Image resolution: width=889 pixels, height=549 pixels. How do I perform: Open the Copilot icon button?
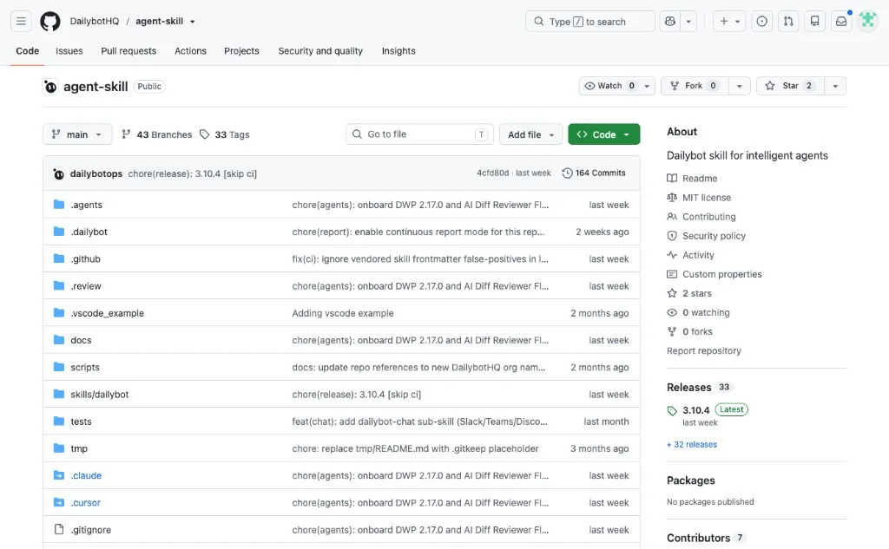point(670,22)
